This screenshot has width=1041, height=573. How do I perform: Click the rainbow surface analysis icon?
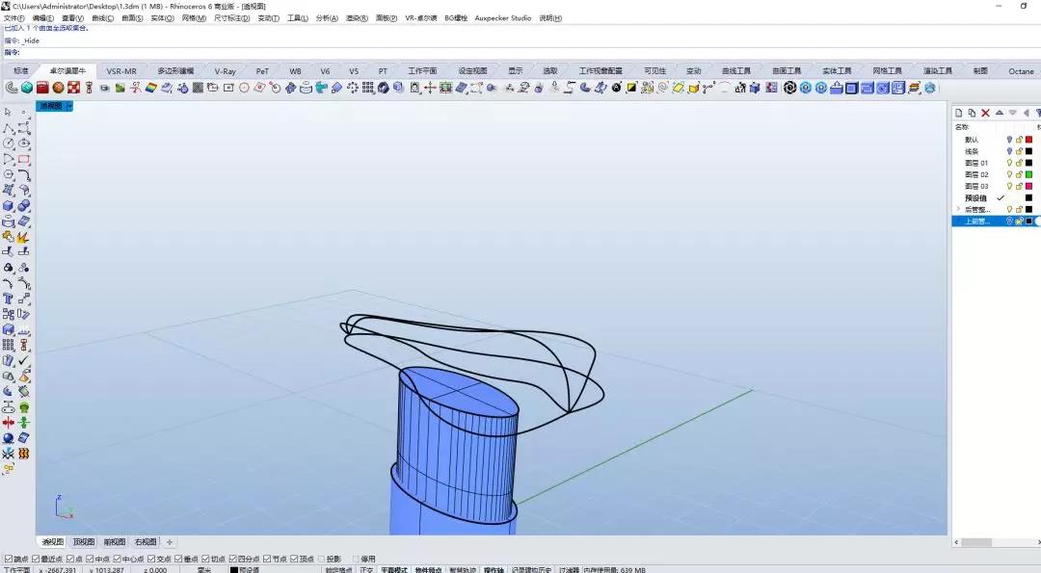pos(151,88)
